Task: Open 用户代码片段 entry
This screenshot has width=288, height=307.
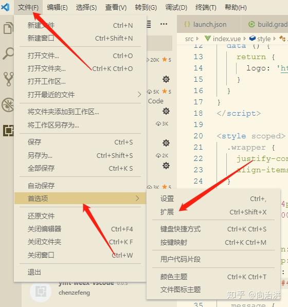Action: point(213,259)
